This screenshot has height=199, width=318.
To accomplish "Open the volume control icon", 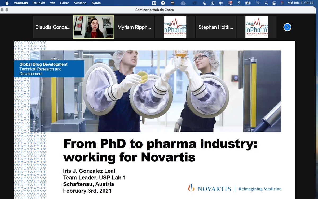I will [x=221, y=3].
